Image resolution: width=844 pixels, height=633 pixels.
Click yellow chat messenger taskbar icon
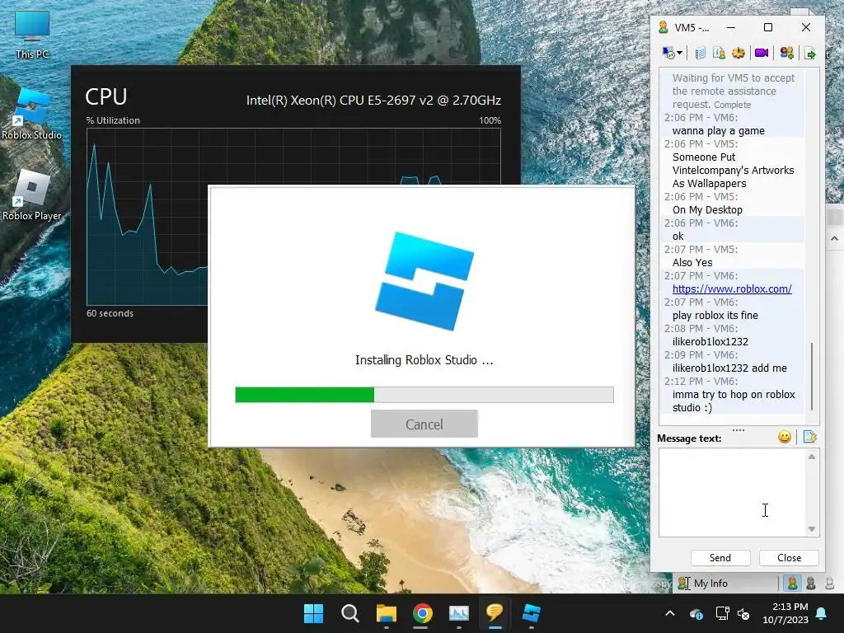[495, 613]
